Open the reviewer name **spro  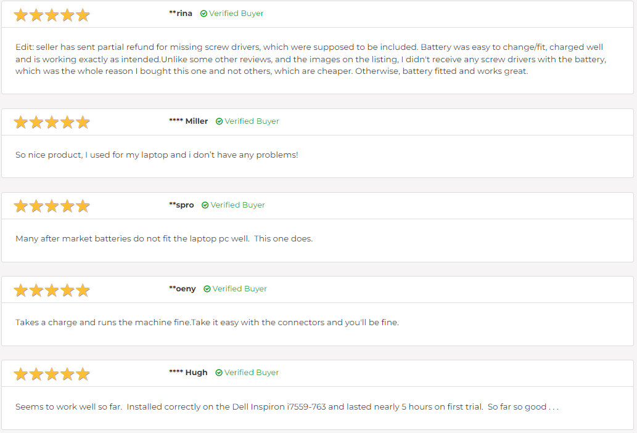pyautogui.click(x=181, y=205)
